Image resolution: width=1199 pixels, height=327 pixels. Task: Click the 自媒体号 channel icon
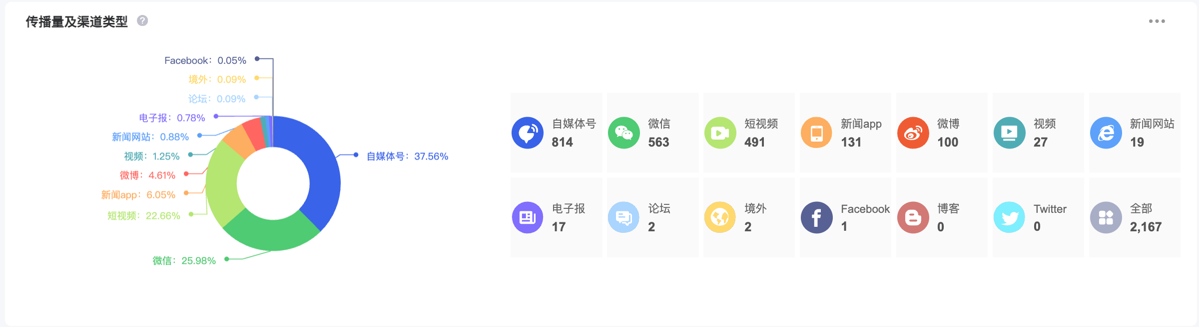coord(528,133)
